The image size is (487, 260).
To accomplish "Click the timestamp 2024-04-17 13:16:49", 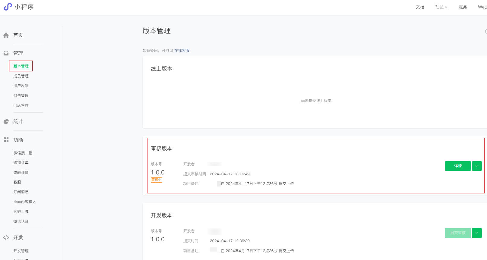I will (230, 174).
